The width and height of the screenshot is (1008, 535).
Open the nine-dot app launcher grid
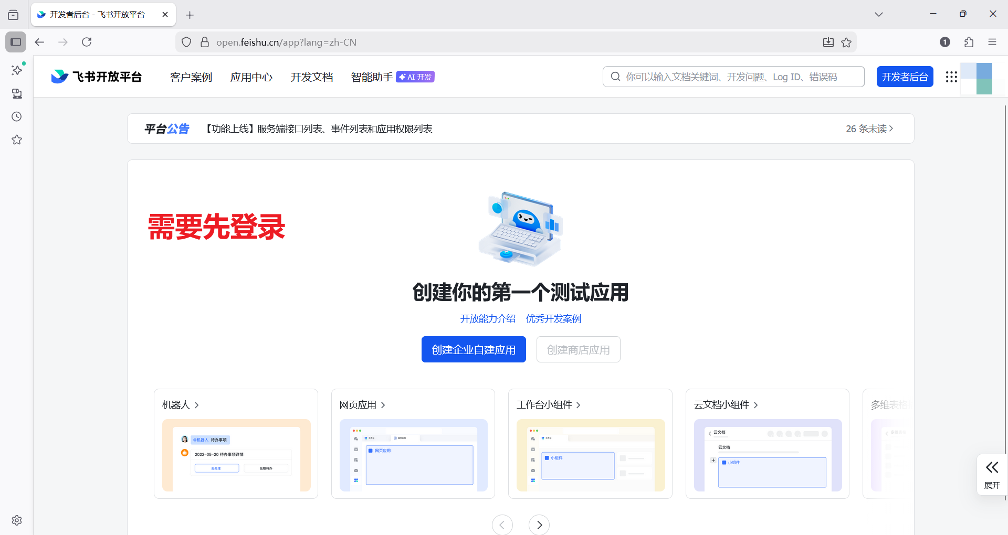tap(951, 77)
